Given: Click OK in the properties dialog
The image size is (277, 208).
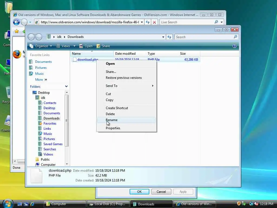Looking at the screenshot, I should pos(139,191).
